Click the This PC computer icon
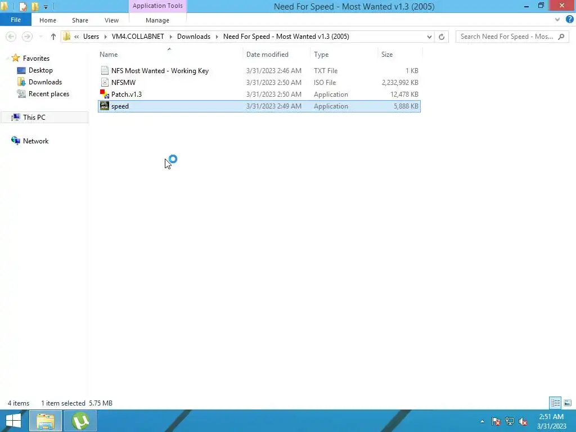The height and width of the screenshot is (432, 576). point(15,117)
